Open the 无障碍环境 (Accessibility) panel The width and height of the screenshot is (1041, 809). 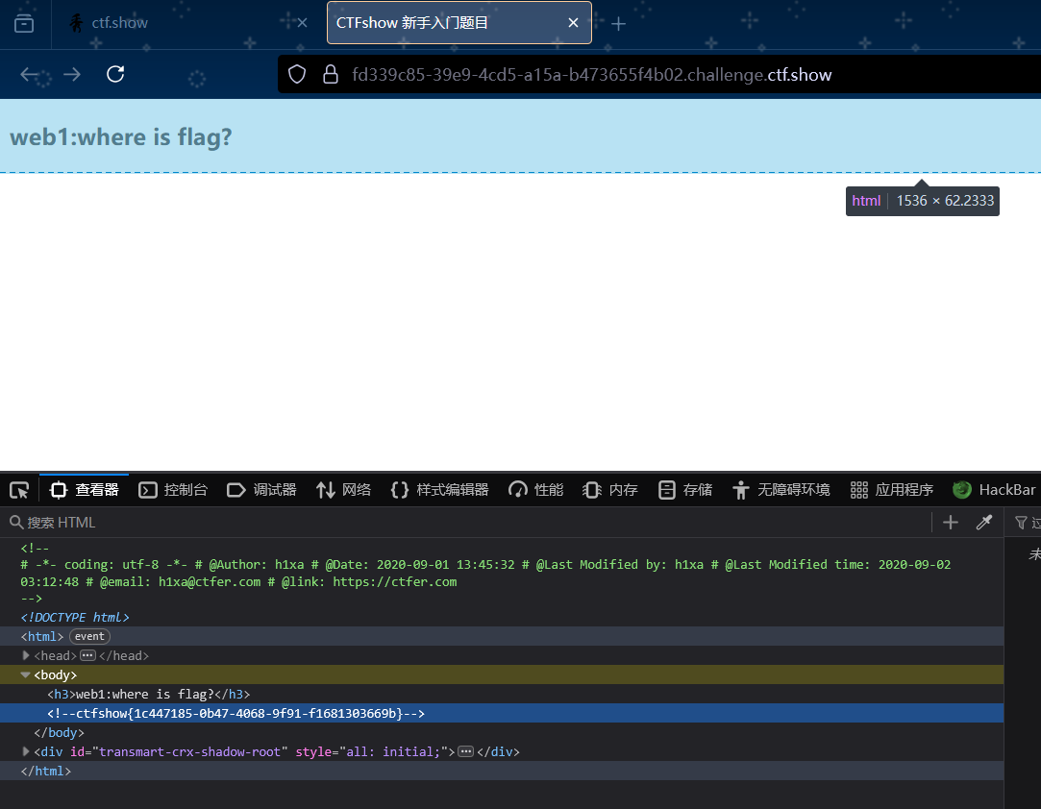[781, 490]
